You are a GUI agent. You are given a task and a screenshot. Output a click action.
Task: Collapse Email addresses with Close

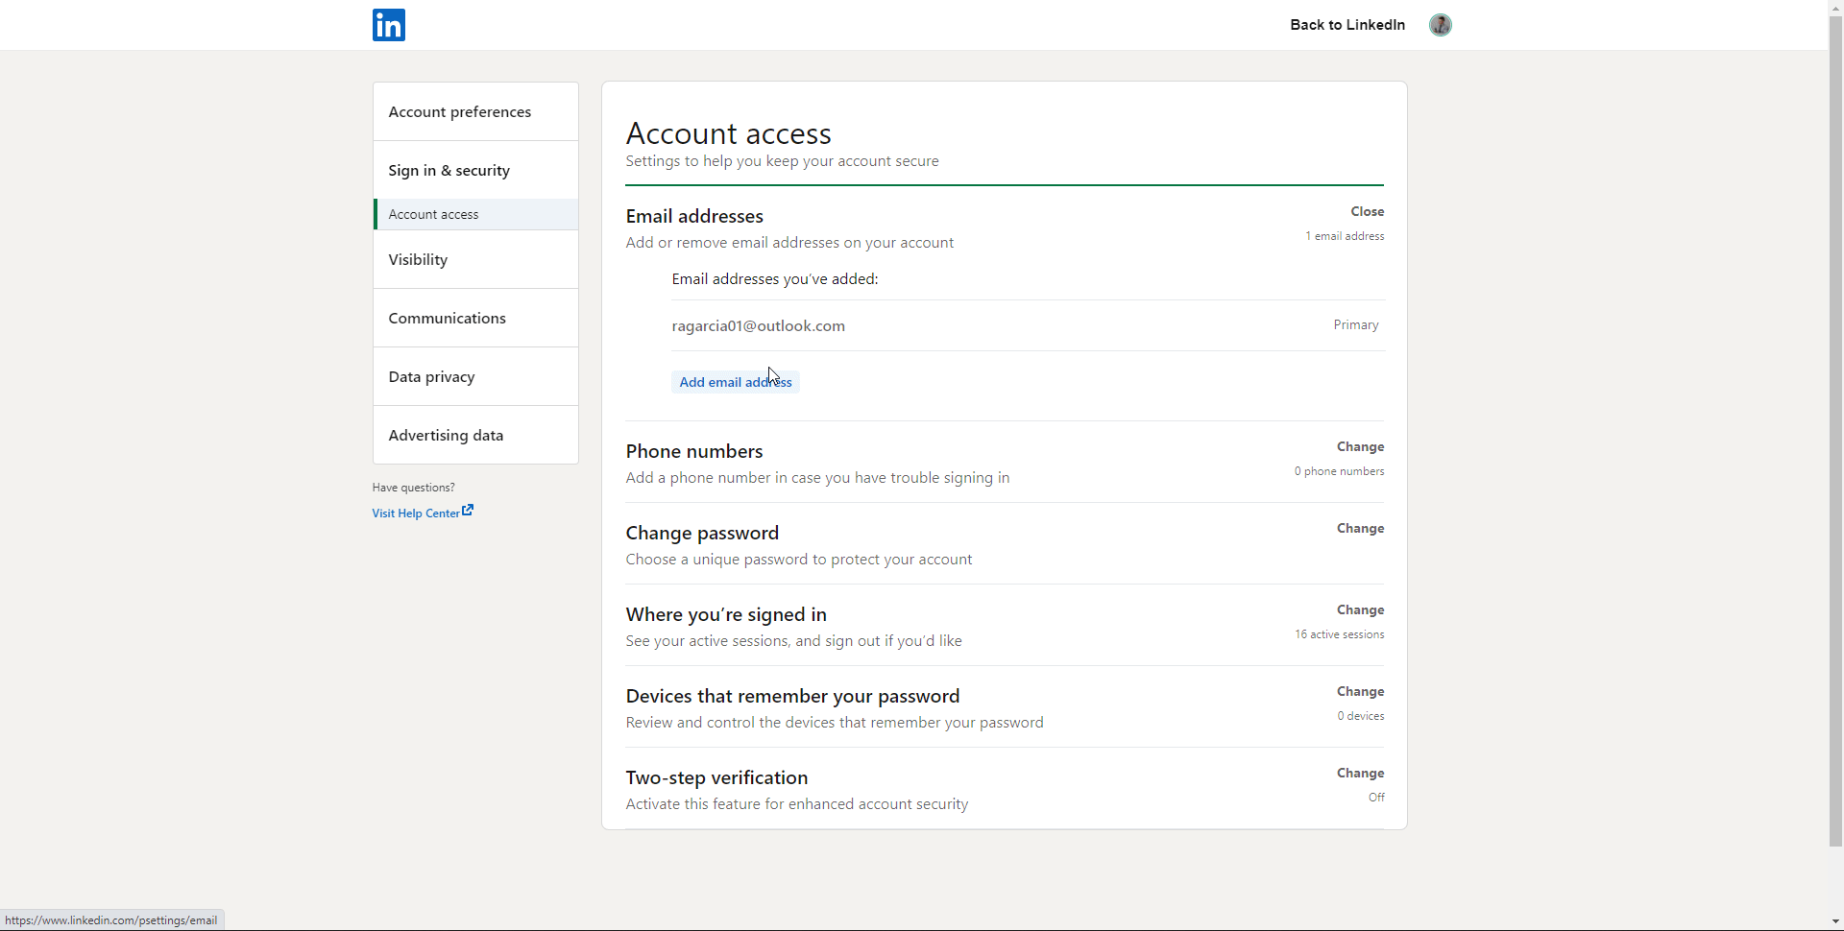(1367, 212)
